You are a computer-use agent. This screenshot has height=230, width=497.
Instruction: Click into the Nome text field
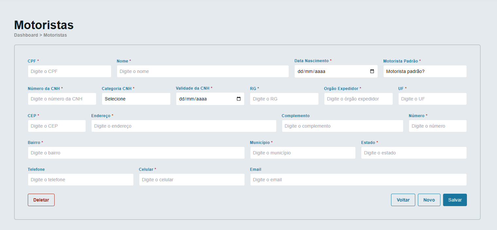[x=202, y=71]
